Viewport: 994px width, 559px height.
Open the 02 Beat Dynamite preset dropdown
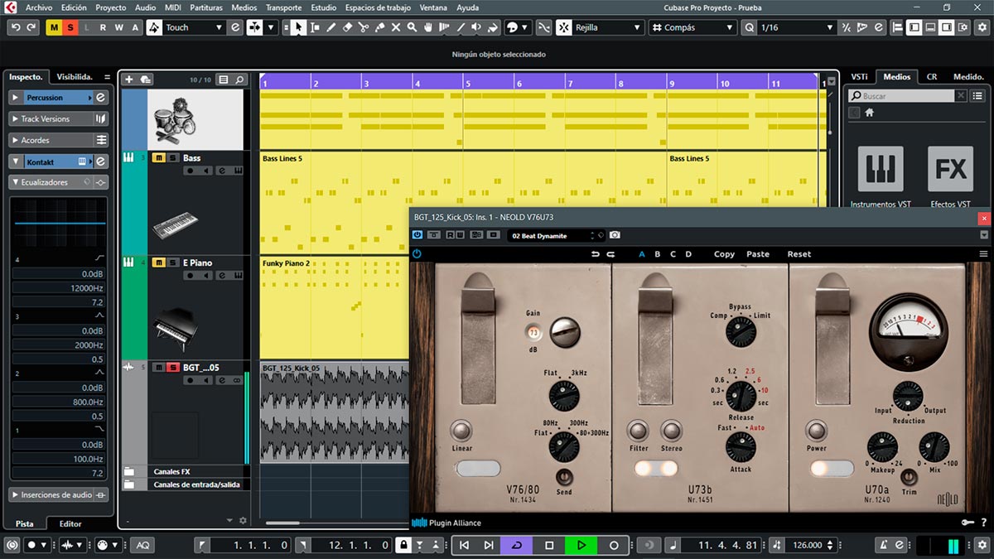click(557, 235)
